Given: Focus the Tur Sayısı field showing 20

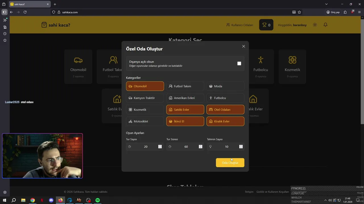Looking at the screenshot, I should click(x=145, y=146).
